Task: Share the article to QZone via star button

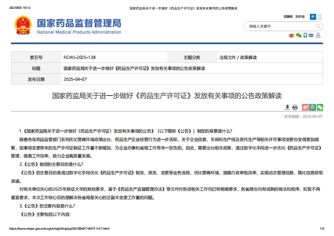Action: pos(313,107)
